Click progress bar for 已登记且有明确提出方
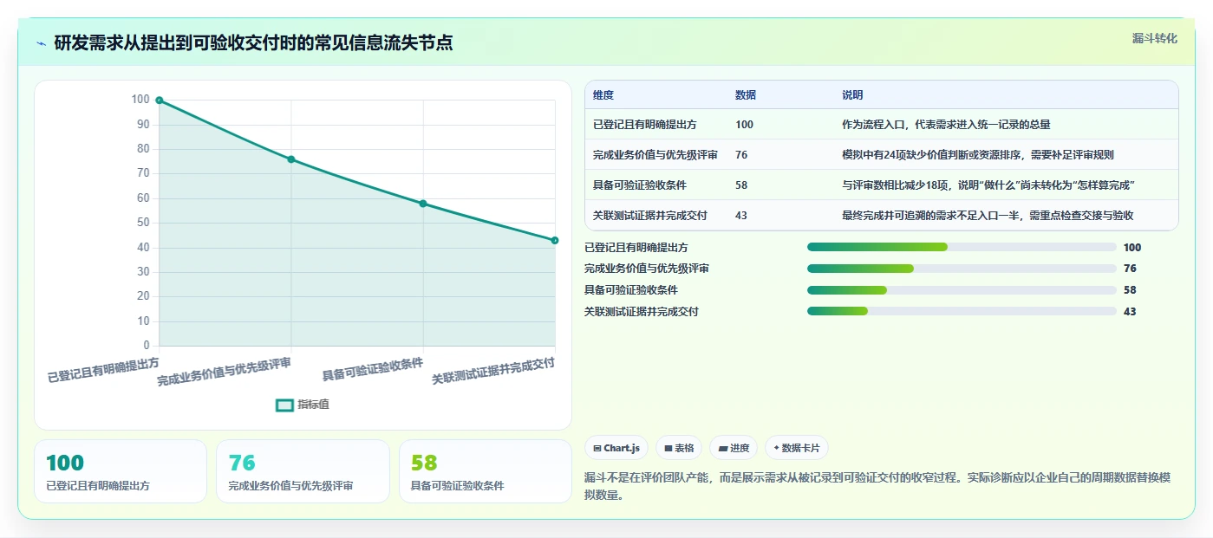1213x538 pixels. pos(962,248)
